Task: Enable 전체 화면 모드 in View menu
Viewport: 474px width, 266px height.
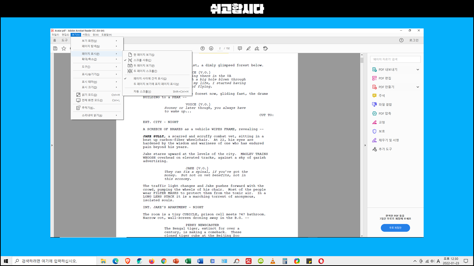Action: point(97,100)
